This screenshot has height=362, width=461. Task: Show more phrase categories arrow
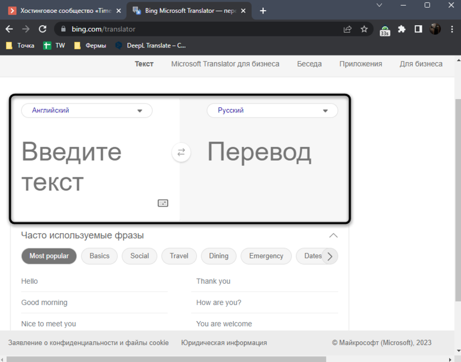(330, 256)
